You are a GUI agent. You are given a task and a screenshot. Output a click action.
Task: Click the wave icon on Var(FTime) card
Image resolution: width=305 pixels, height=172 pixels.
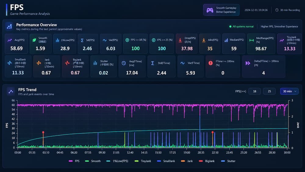point(182,63)
